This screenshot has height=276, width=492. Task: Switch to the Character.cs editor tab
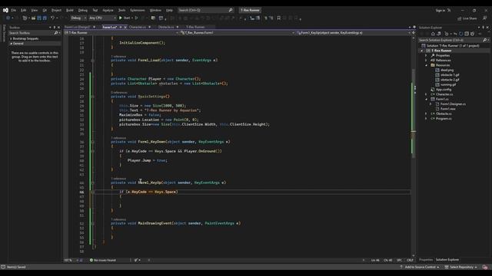pyautogui.click(x=138, y=28)
